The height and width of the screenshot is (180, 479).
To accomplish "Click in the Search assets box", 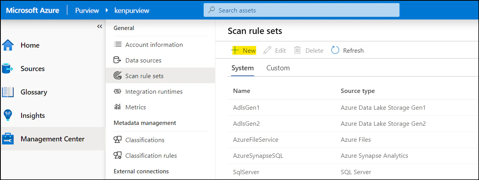I will coord(302,10).
